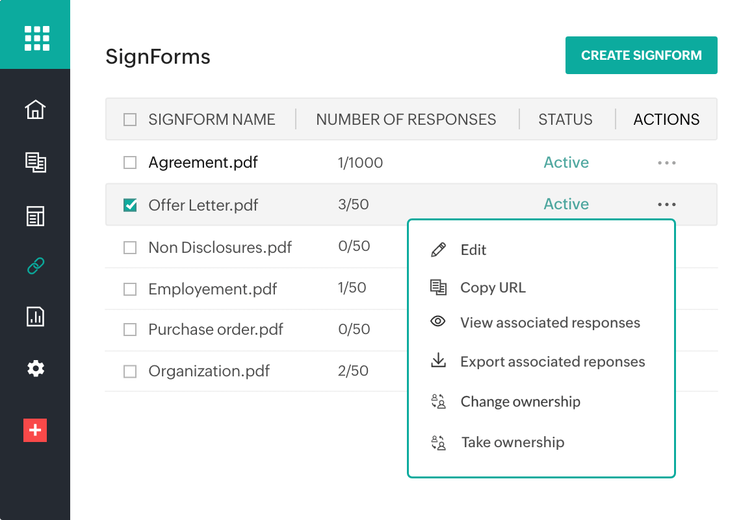This screenshot has height=520, width=754.
Task: Go to Home via sidebar house icon
Action: (x=35, y=109)
